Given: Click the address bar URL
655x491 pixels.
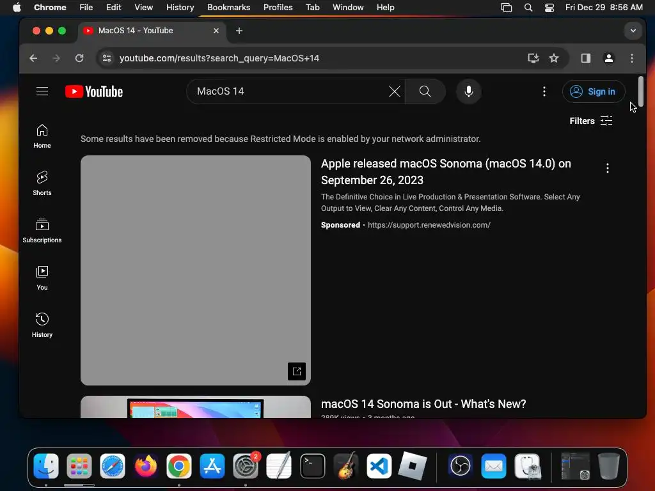Looking at the screenshot, I should coord(219,58).
